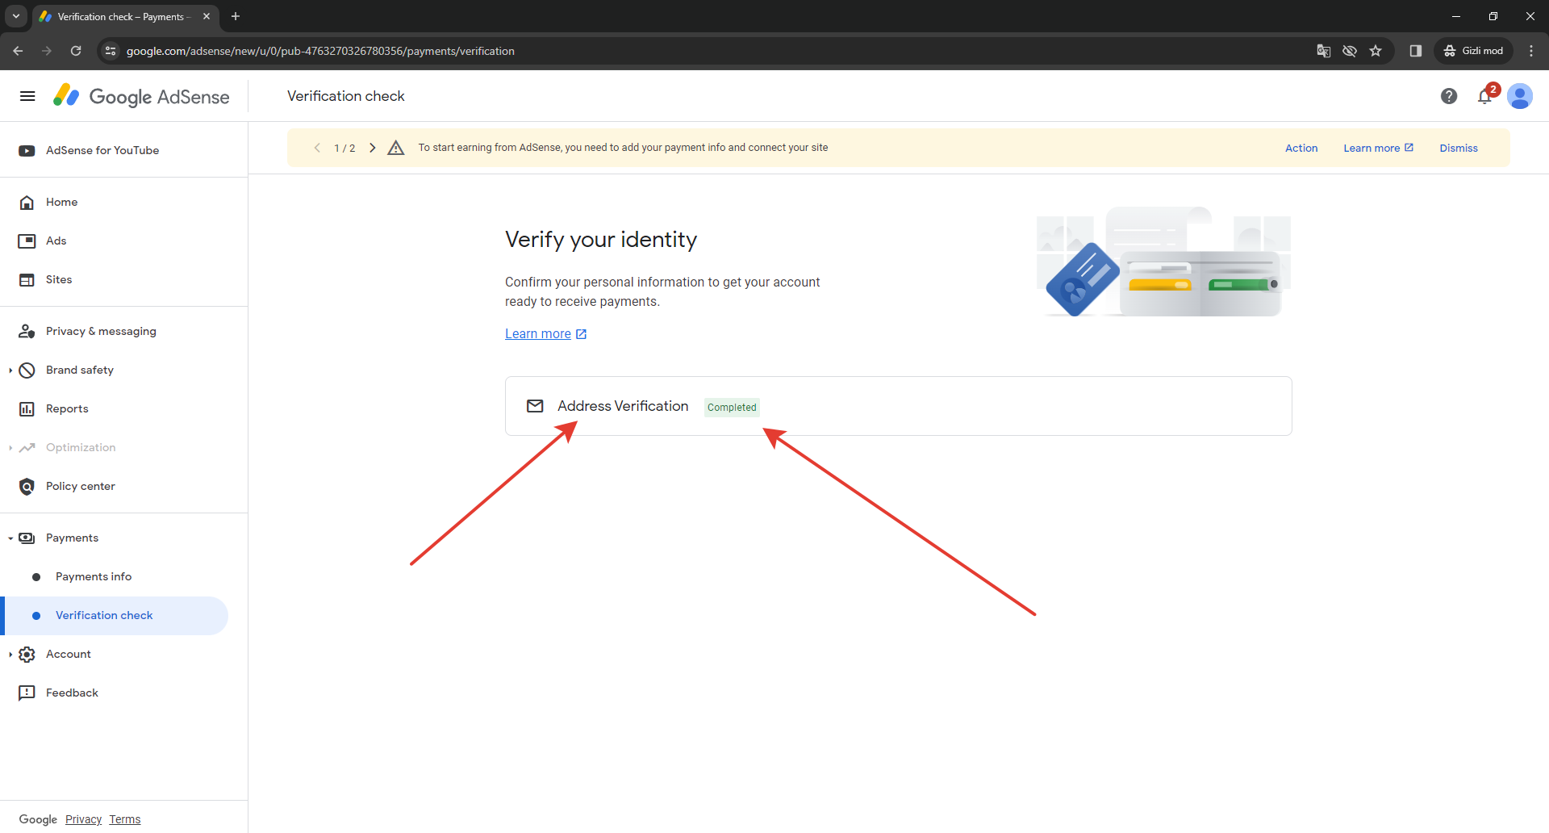Go back to the previous page

pos(18,51)
